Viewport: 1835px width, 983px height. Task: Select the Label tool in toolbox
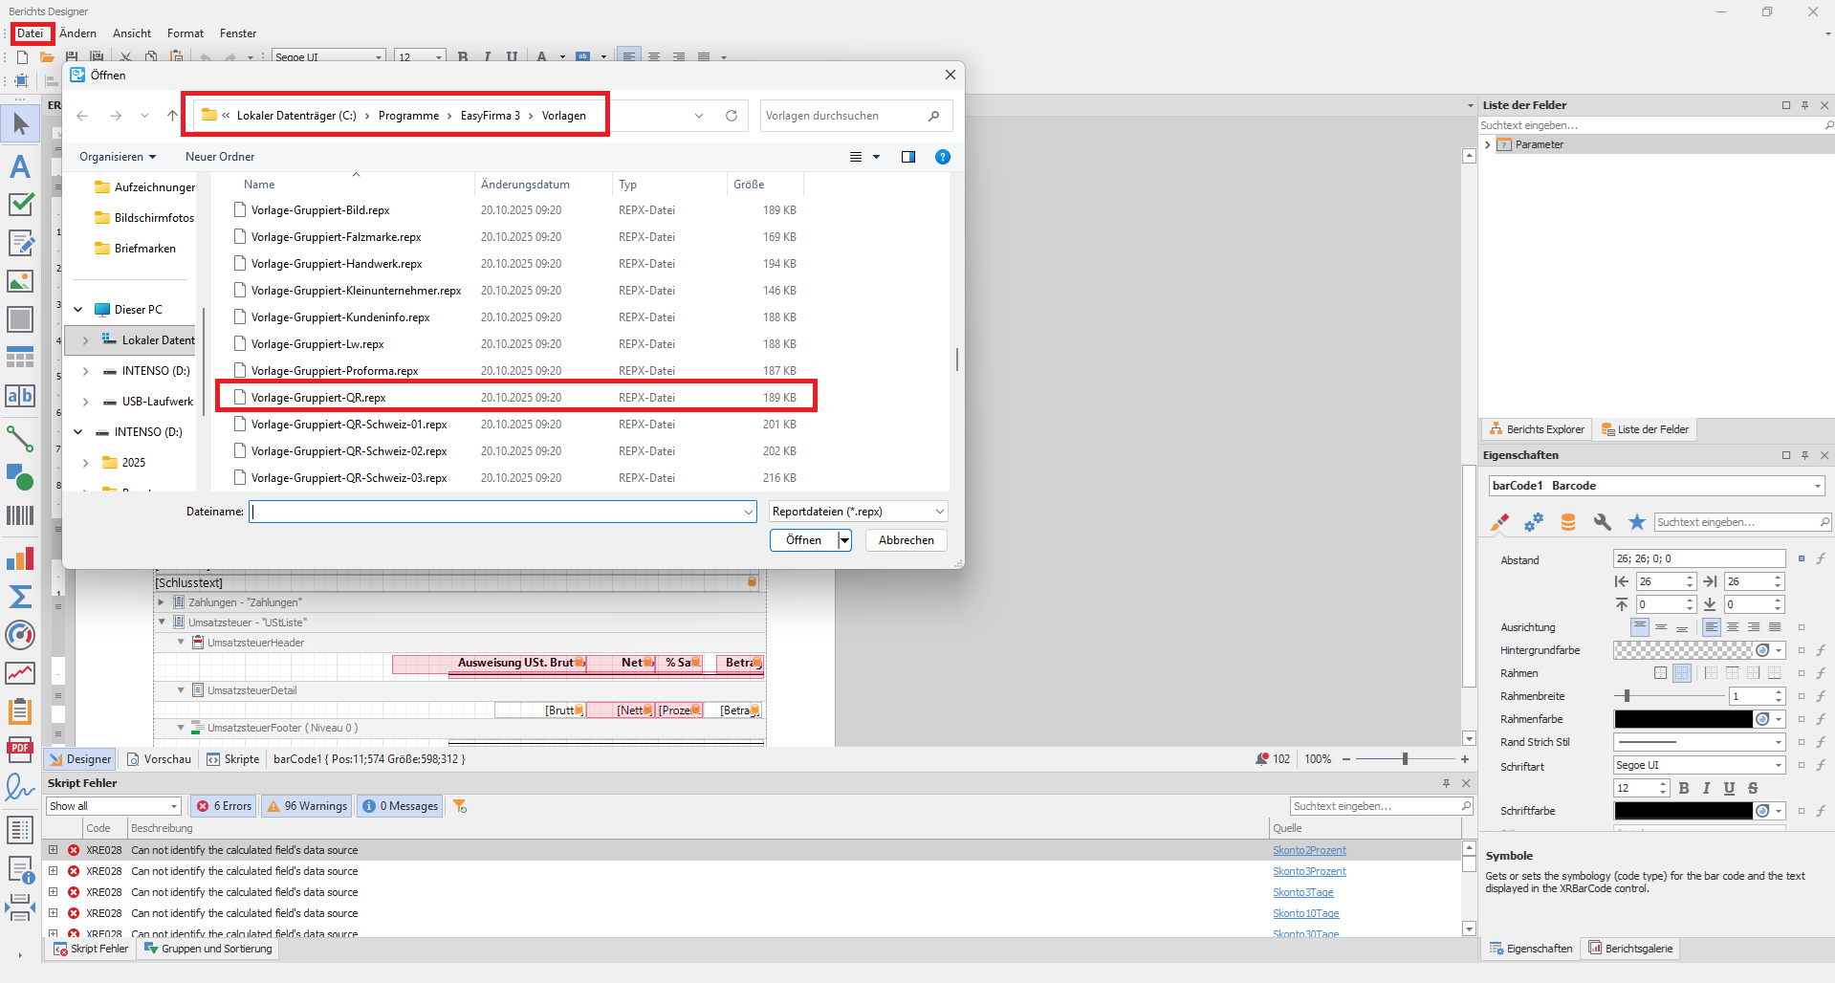point(20,166)
